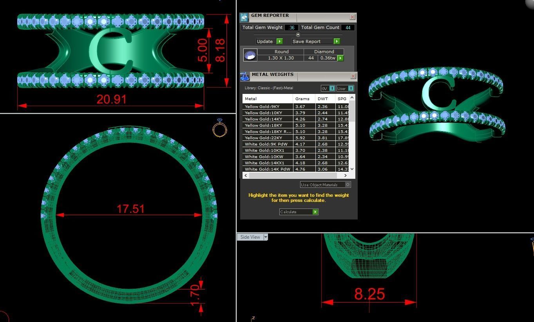
Task: Select the Yellow Gold:18KY R... row
Action: pyautogui.click(x=296, y=131)
